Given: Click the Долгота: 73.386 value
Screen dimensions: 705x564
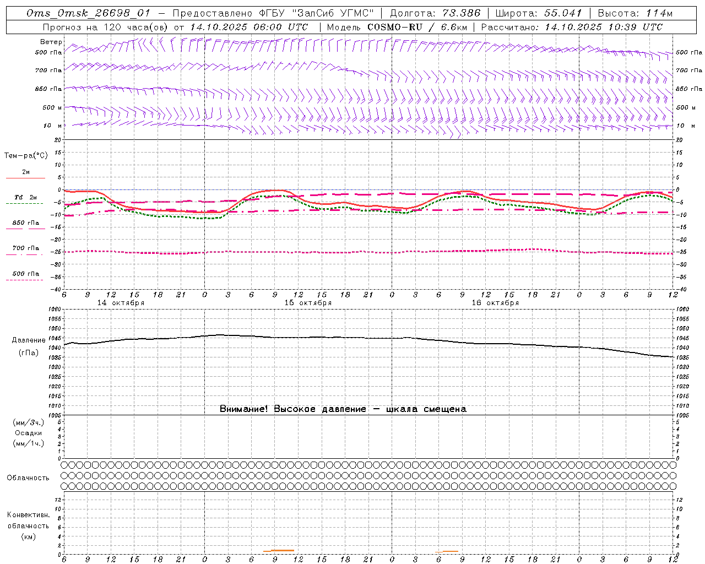Looking at the screenshot, I should (435, 14).
